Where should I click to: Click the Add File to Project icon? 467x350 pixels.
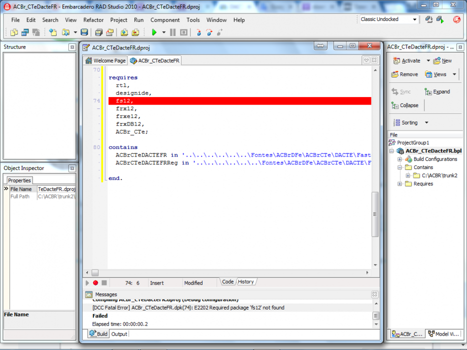pyautogui.click(x=124, y=32)
